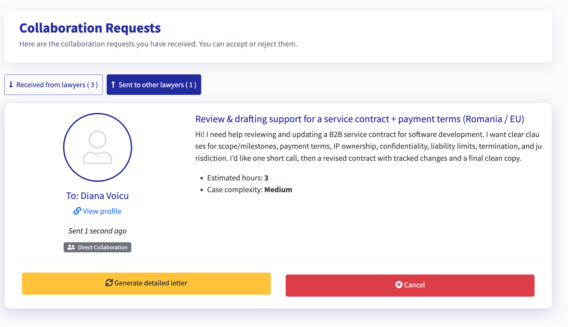Click the Collaboration Requests page heading
568x327 pixels.
tap(90, 28)
